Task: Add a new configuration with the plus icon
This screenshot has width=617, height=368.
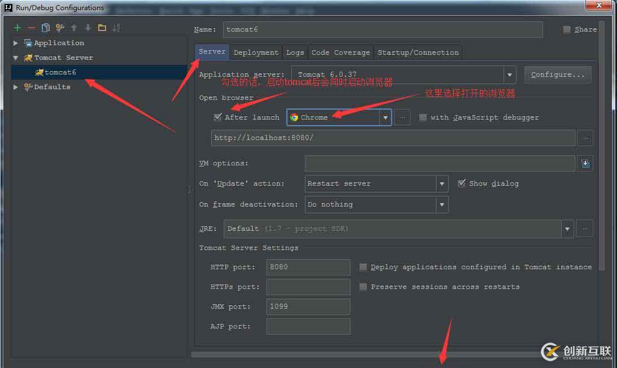Action: pos(17,28)
